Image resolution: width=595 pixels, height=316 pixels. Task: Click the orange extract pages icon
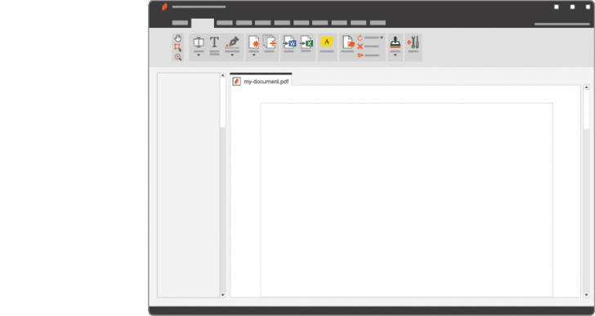click(x=360, y=56)
